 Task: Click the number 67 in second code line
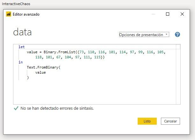pyautogui.click(x=58, y=57)
